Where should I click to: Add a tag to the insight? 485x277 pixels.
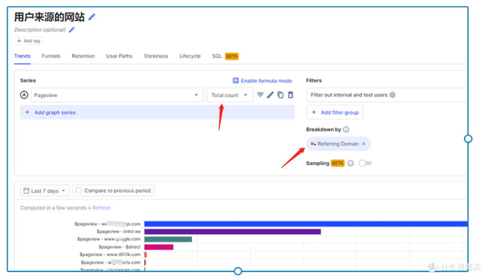[28, 41]
